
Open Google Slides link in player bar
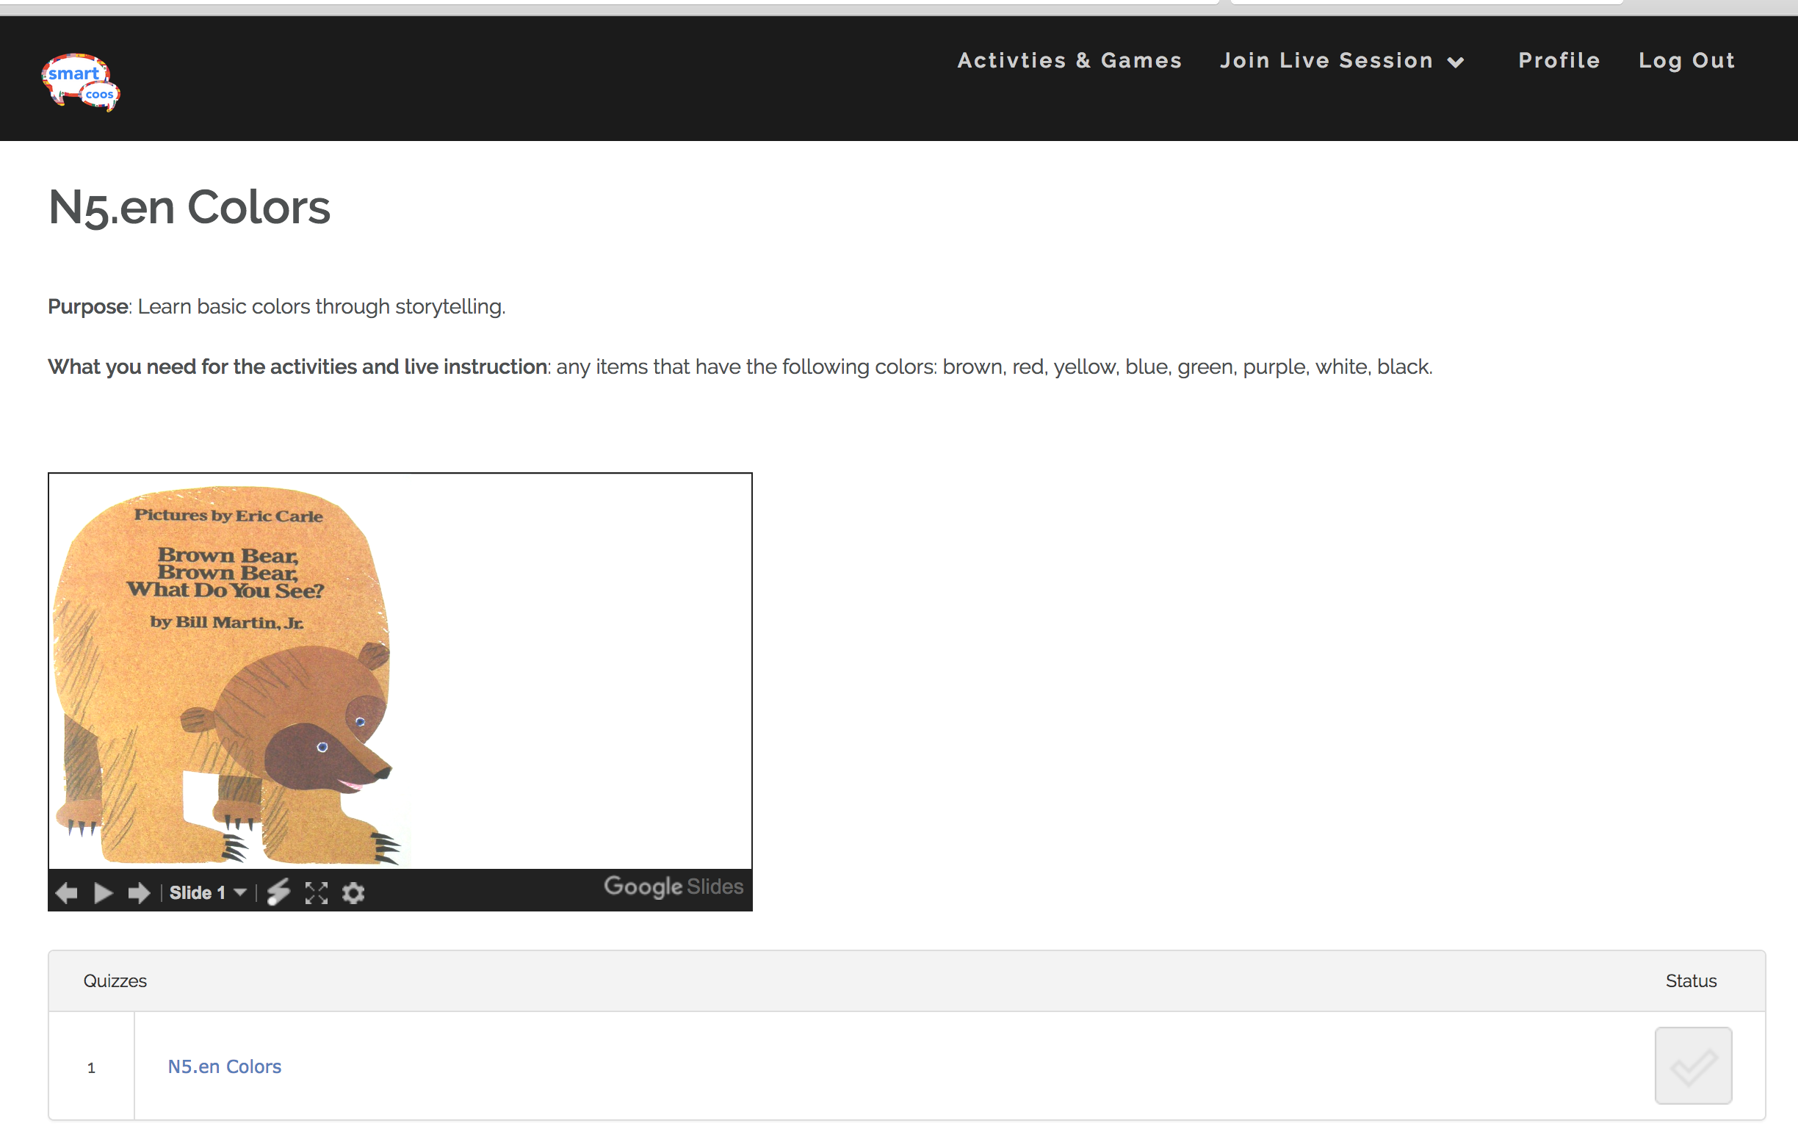(673, 886)
